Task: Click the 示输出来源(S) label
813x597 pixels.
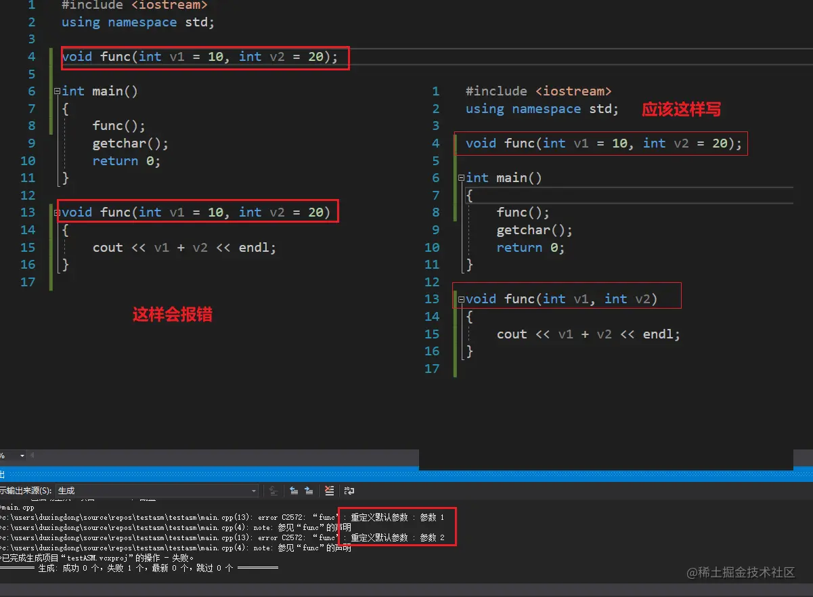Action: (x=26, y=491)
